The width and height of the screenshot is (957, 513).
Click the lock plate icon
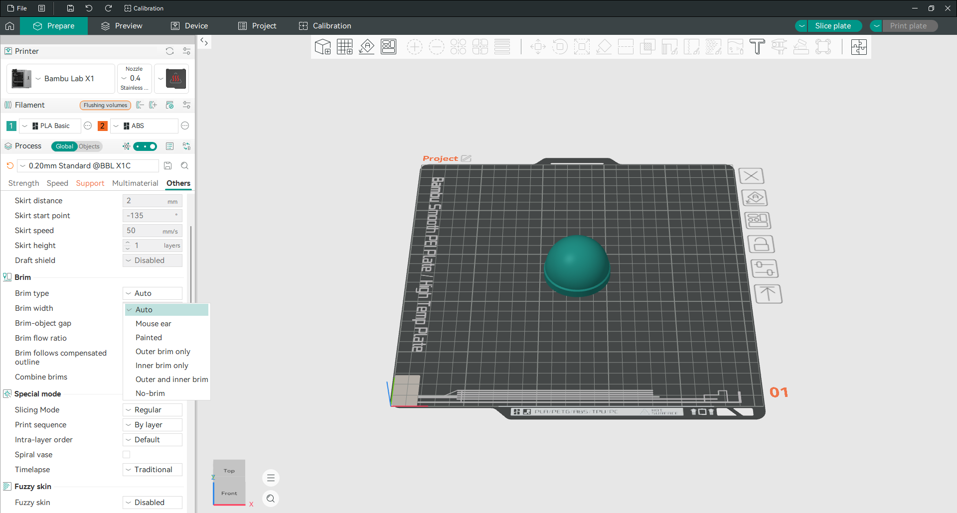pos(761,245)
